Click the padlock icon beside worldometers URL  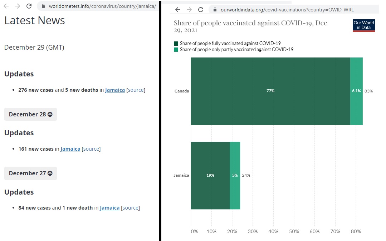click(x=43, y=6)
